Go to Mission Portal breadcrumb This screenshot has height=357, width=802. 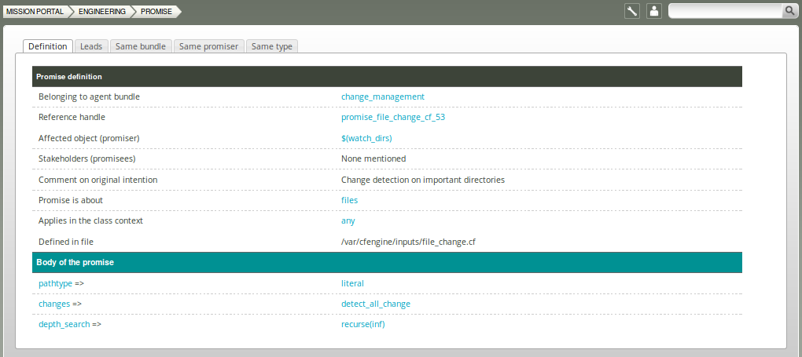click(x=35, y=11)
